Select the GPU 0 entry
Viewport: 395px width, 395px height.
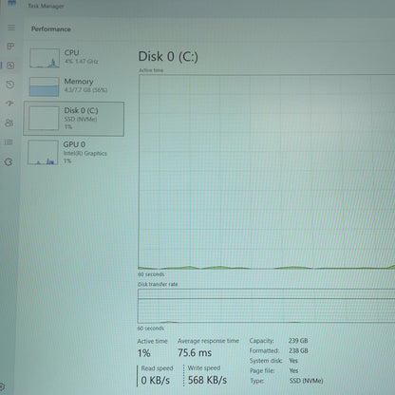[x=74, y=153]
